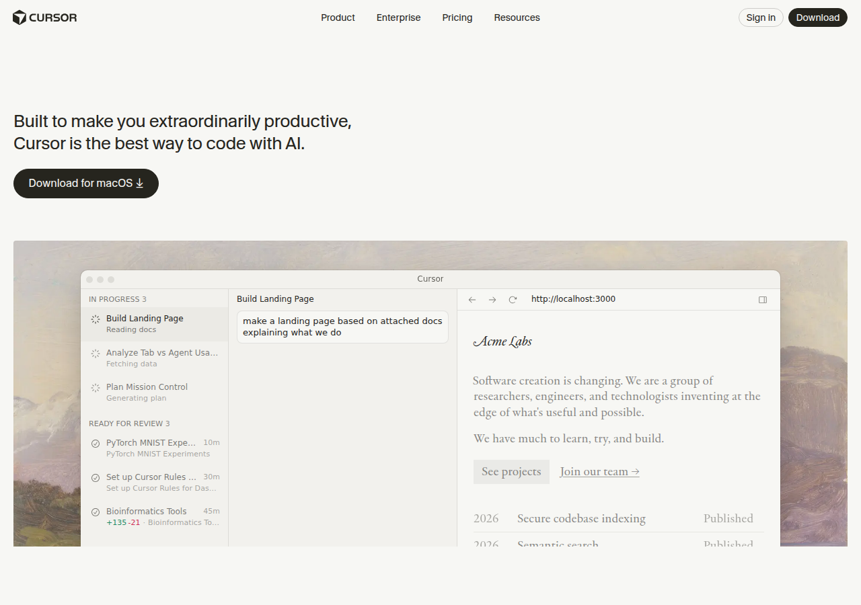The width and height of the screenshot is (861, 605).
Task: Click the Cursor window title text
Action: 430,279
